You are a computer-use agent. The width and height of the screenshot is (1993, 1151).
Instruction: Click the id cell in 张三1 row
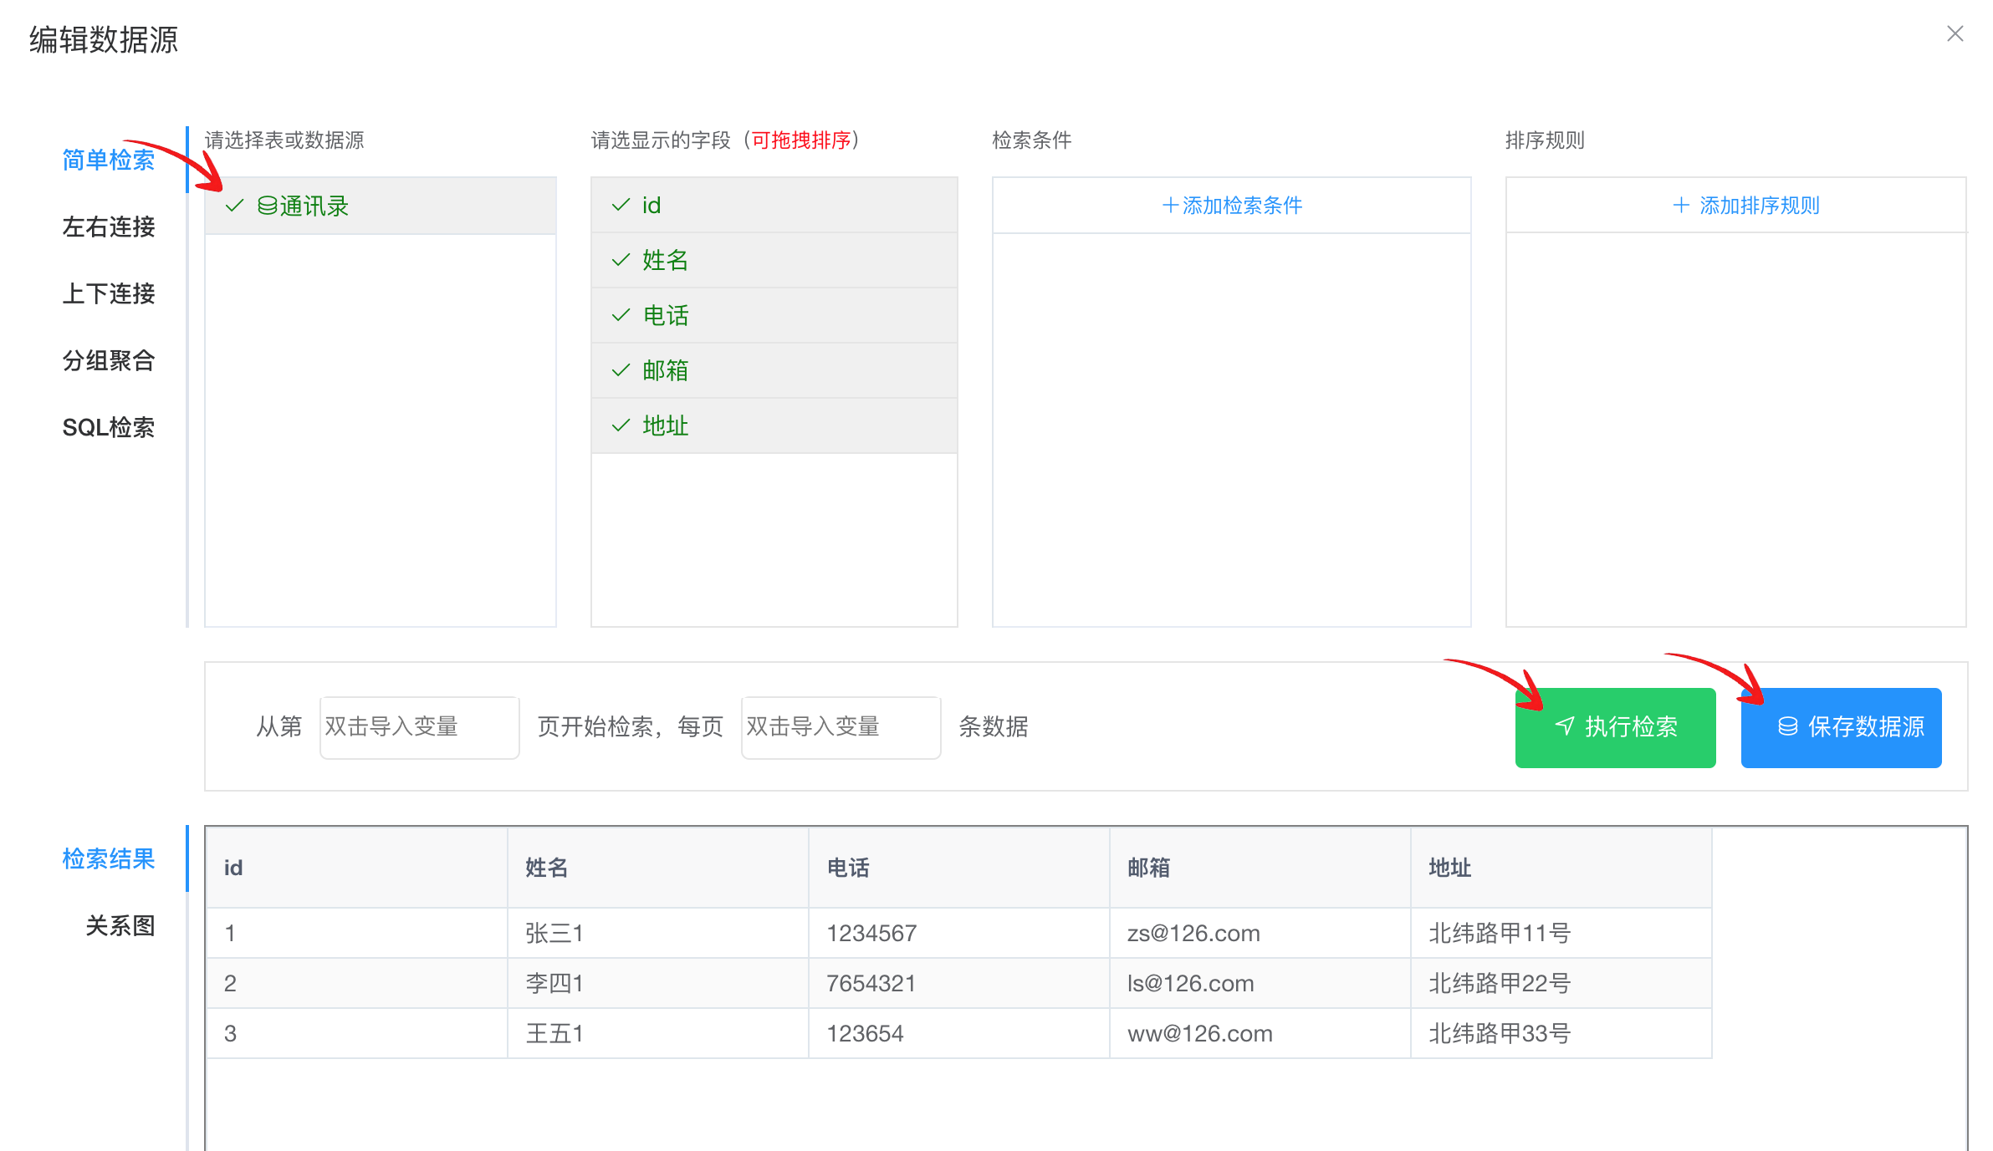357,933
